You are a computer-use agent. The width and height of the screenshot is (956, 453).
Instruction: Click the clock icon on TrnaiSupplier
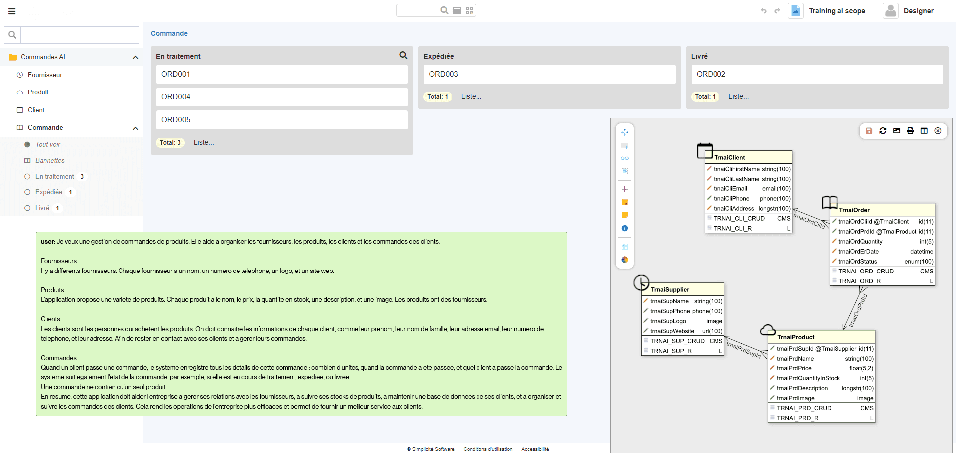pyautogui.click(x=641, y=283)
